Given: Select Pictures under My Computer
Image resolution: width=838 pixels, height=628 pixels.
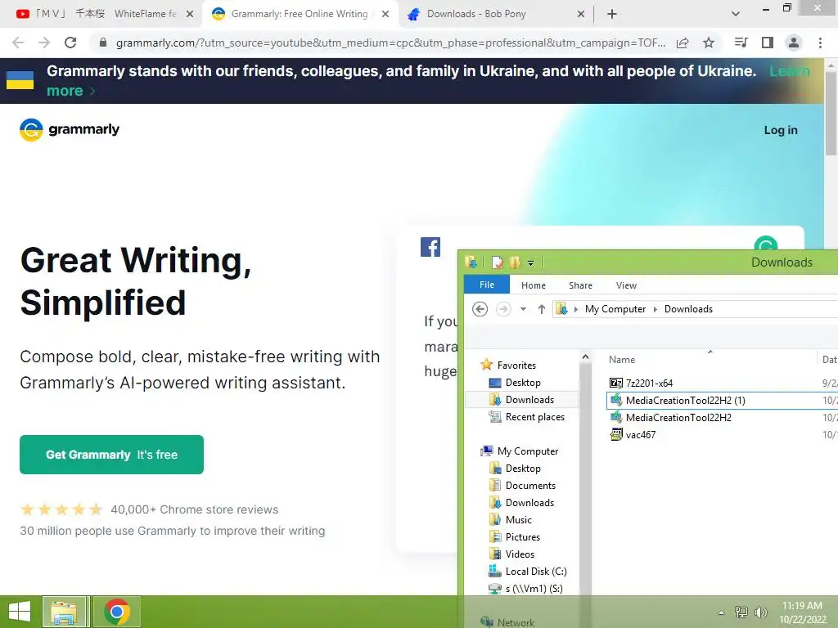Looking at the screenshot, I should [x=523, y=536].
